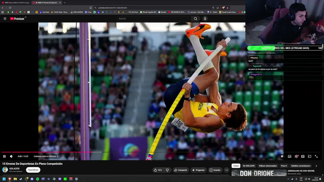Select the 'Todos' filter chip
324x182 pixels.
point(236,166)
